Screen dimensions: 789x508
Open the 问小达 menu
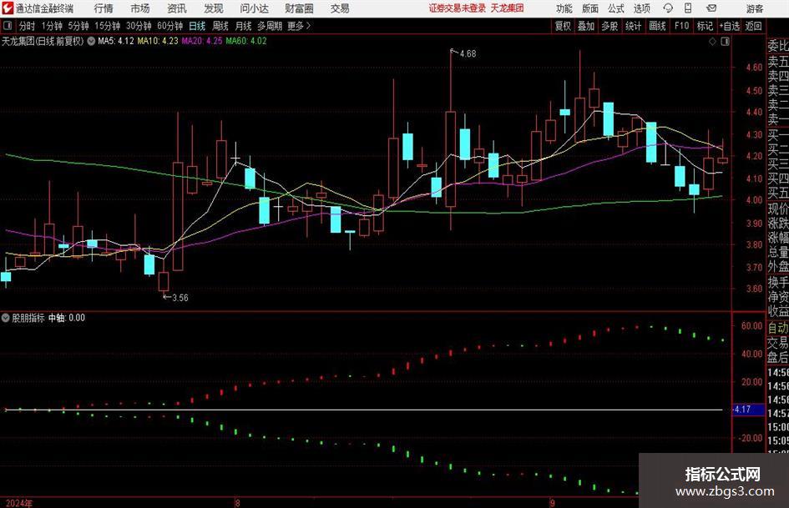254,8
